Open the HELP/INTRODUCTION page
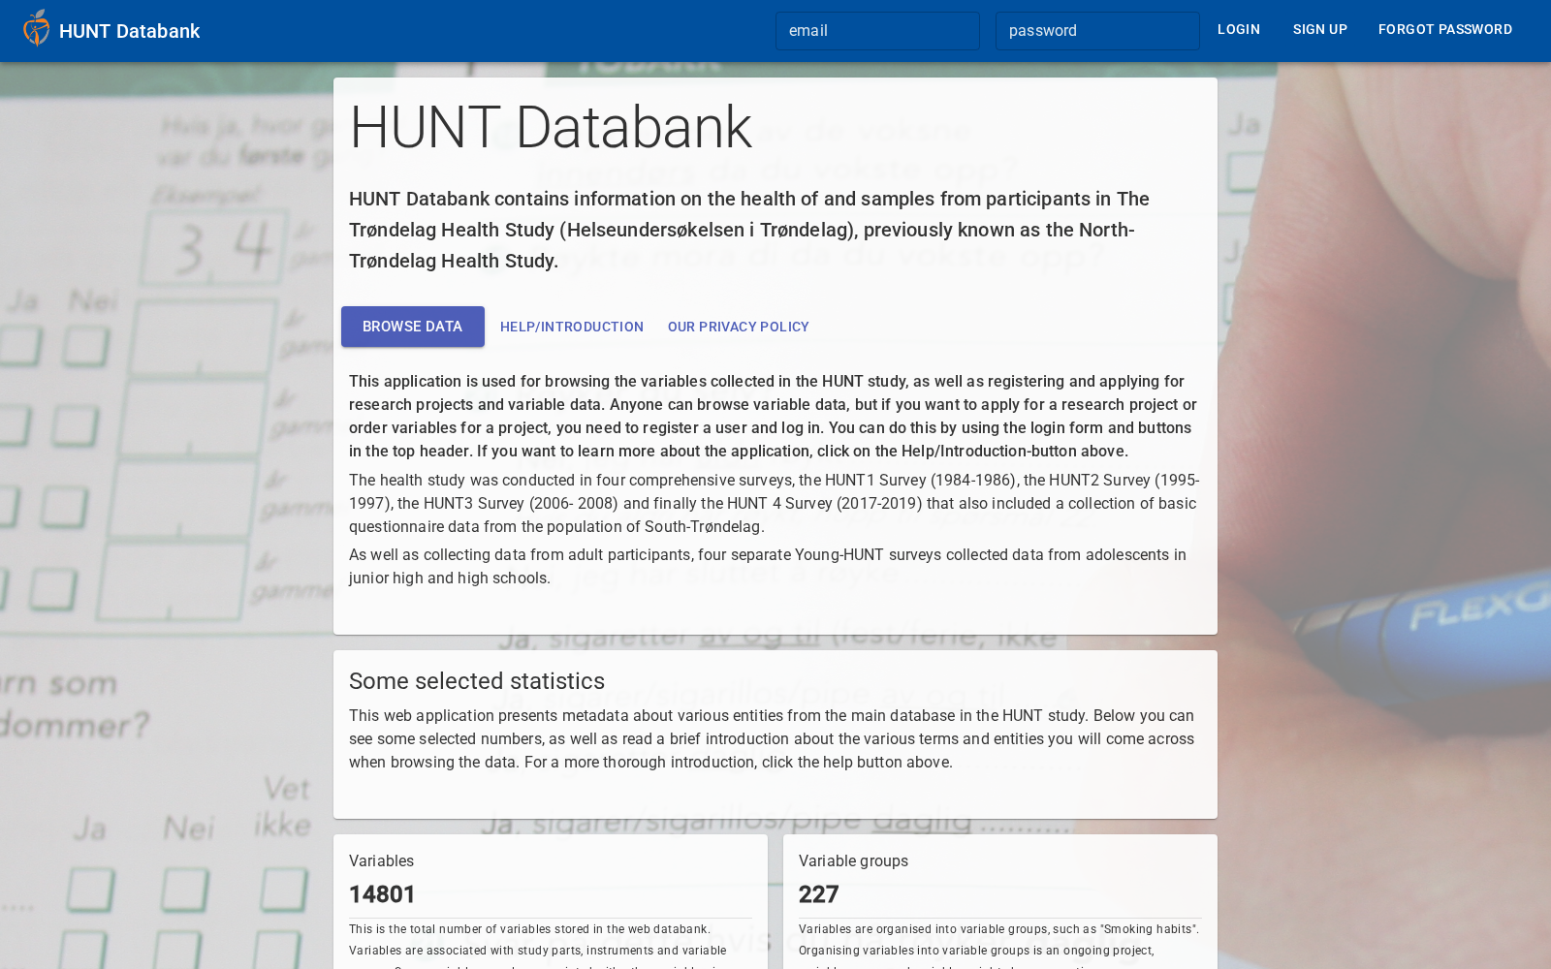 tap(572, 327)
